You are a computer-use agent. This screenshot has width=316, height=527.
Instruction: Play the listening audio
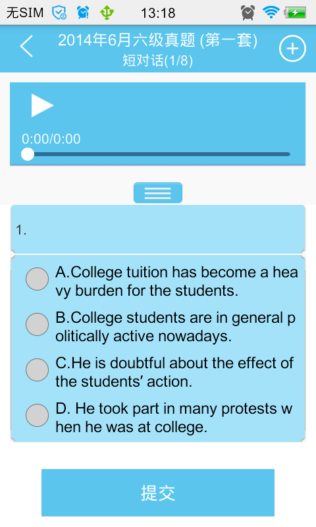coord(42,105)
